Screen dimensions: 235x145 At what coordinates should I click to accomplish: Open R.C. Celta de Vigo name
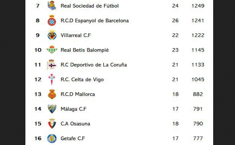pos(82,79)
